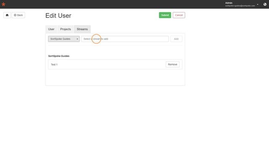The width and height of the screenshot is (269, 159).
Task: Select the 'Test 1' stream row text
Action: [x=54, y=64]
